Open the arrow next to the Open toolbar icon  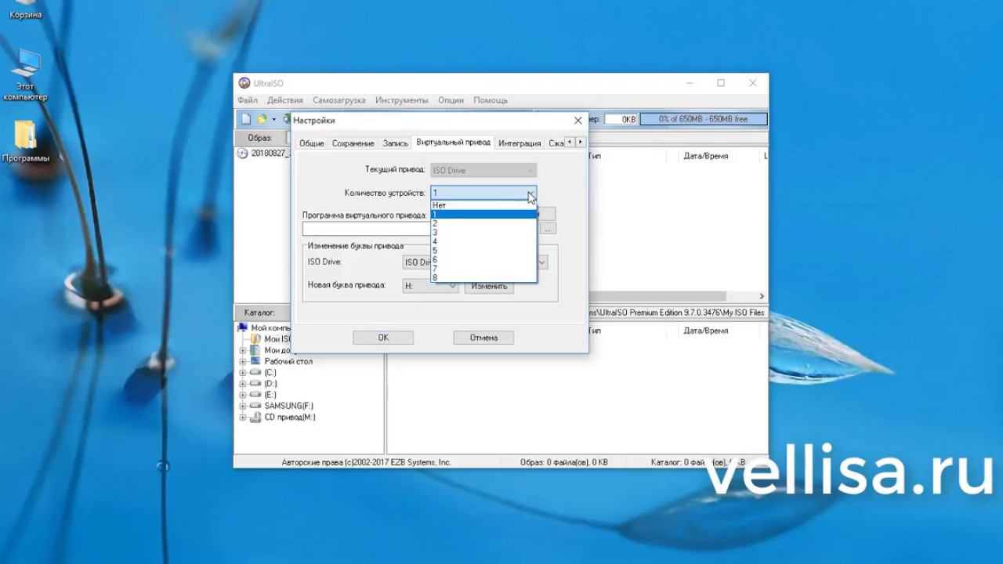point(273,120)
